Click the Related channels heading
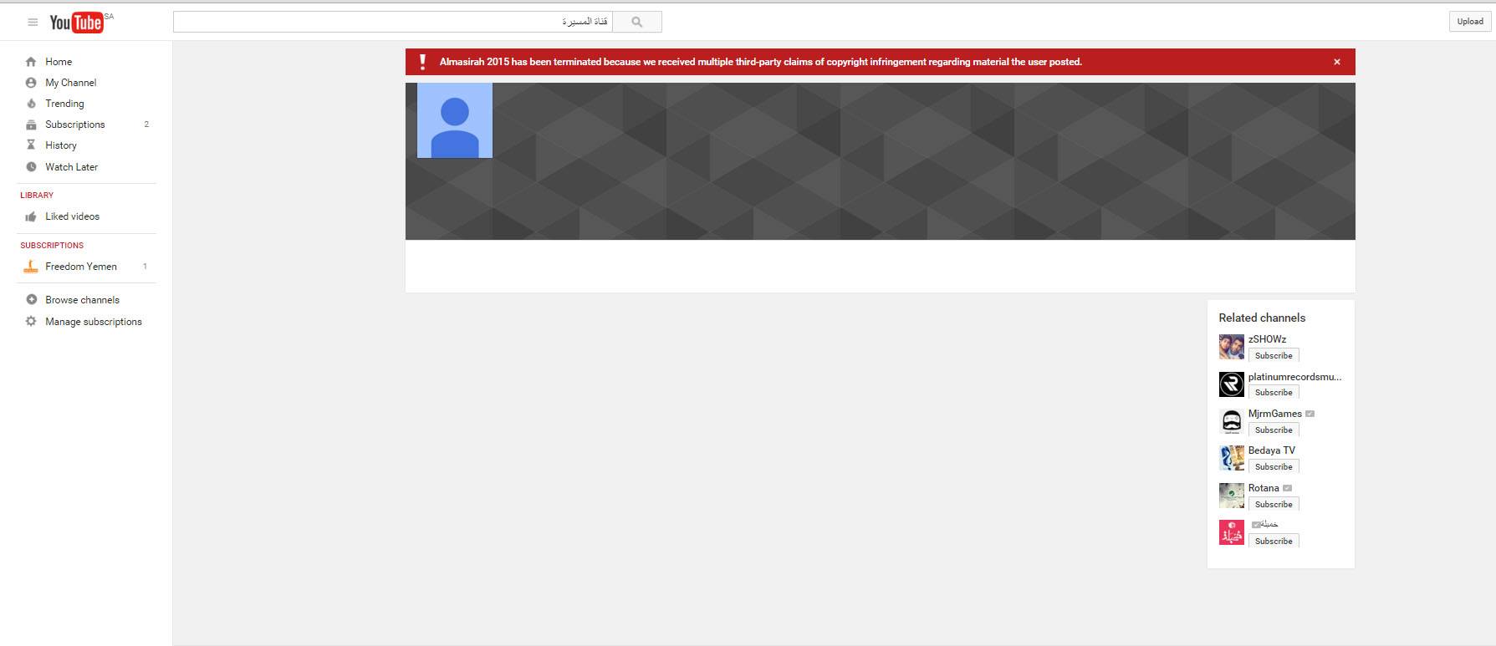This screenshot has height=646, width=1496. pos(1262,318)
